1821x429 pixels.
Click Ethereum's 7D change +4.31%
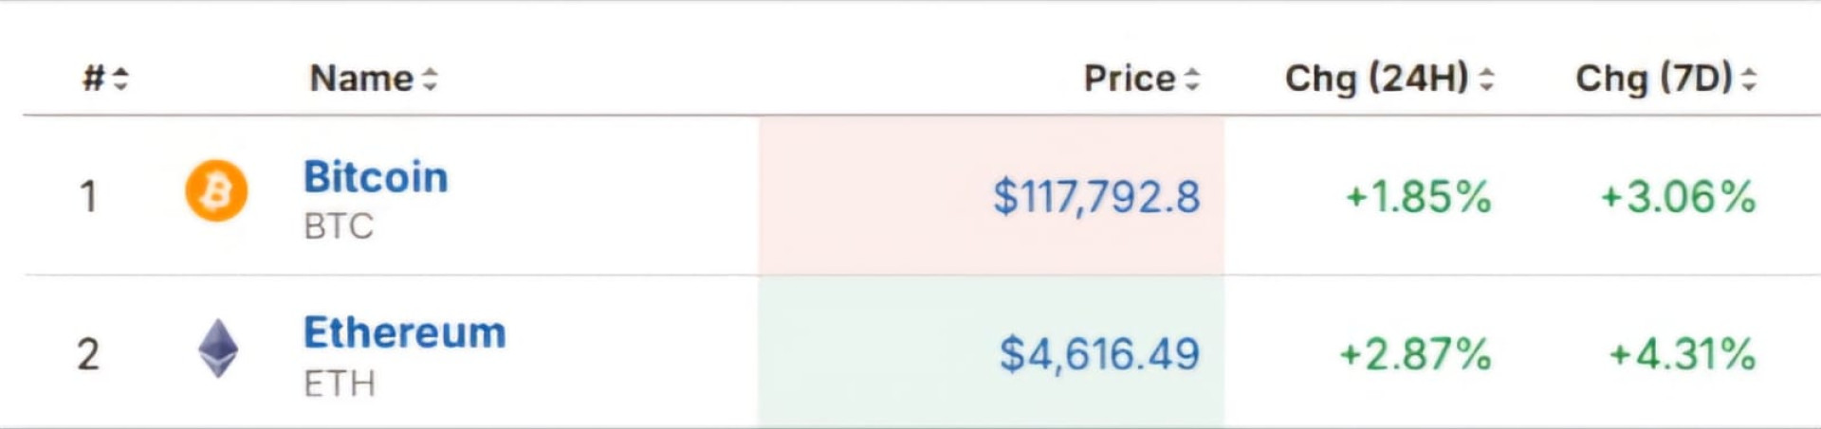click(1682, 354)
